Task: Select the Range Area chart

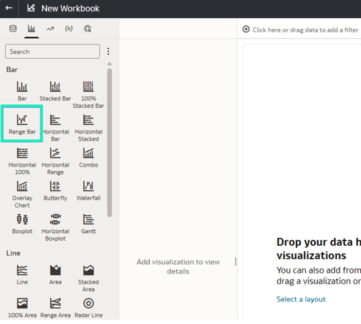Action: click(55, 308)
